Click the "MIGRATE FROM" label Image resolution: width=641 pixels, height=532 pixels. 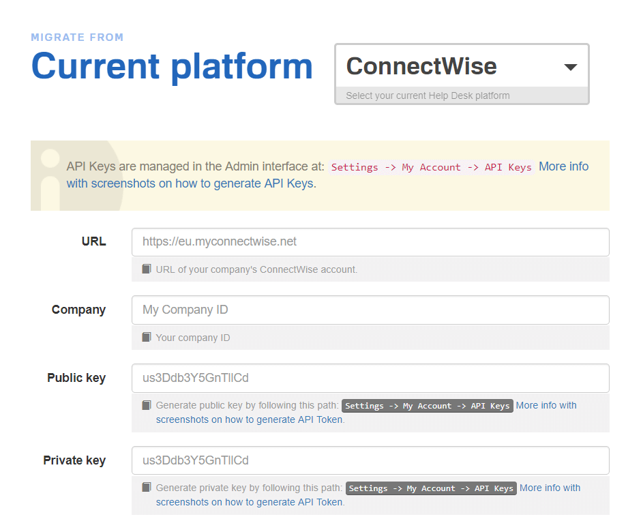point(77,37)
